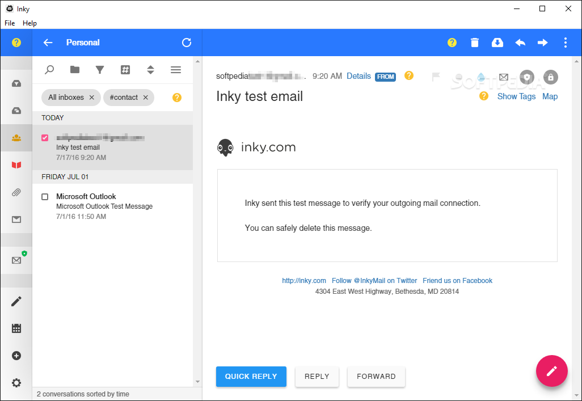Go back using the arrow beside Personal
This screenshot has width=582, height=401.
48,43
